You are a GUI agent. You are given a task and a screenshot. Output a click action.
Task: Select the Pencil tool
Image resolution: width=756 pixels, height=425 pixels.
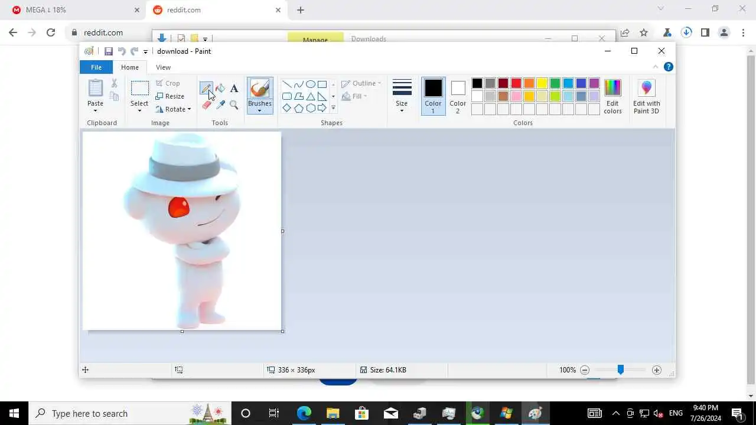point(206,89)
